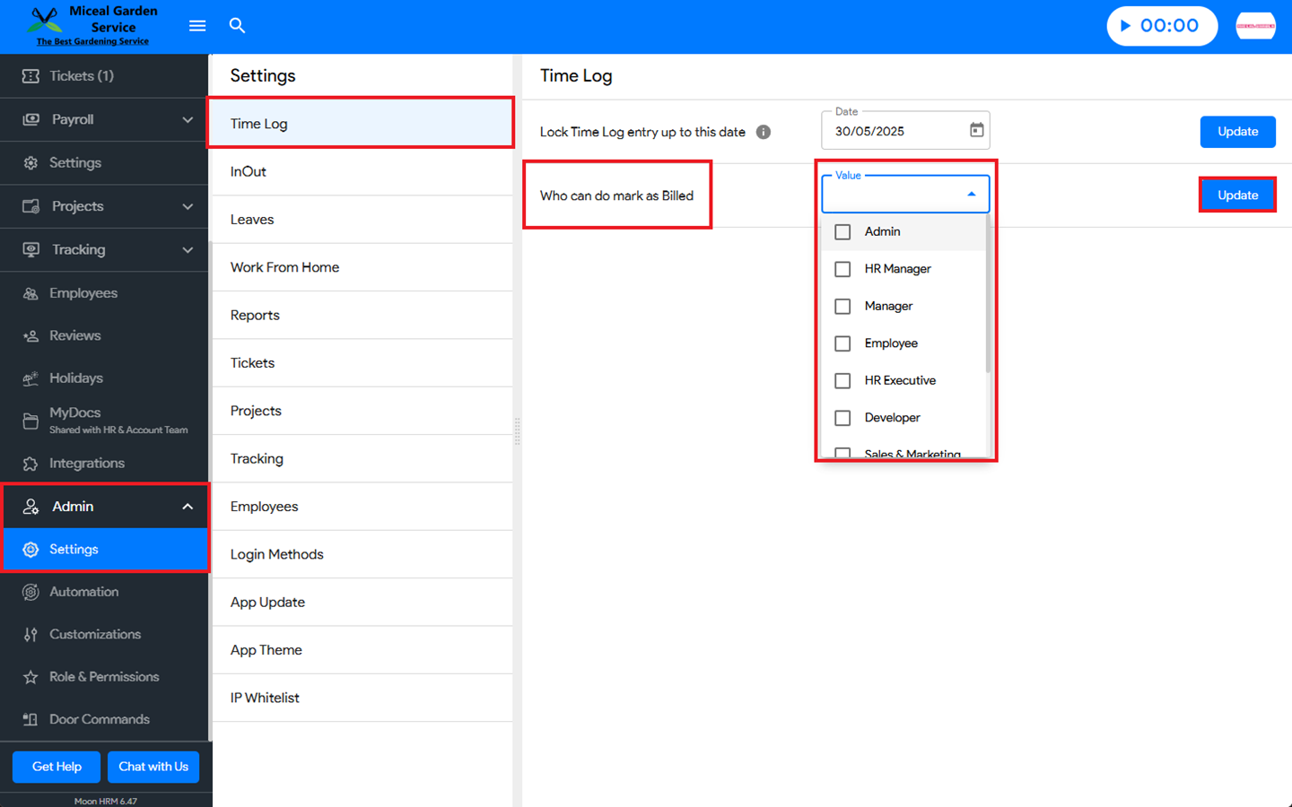Image resolution: width=1292 pixels, height=807 pixels.
Task: Click Update for mark as Billed
Action: (1237, 195)
